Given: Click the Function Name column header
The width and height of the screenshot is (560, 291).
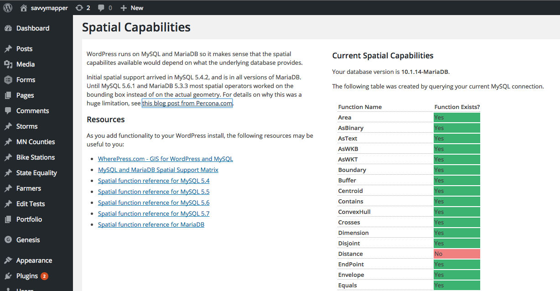Looking at the screenshot, I should pos(360,107).
